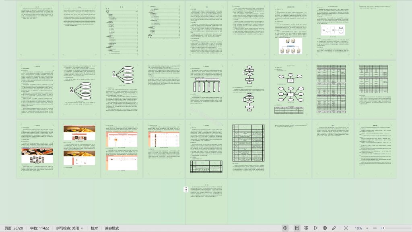Open the zoom percentage dropdown arrow

367,228
